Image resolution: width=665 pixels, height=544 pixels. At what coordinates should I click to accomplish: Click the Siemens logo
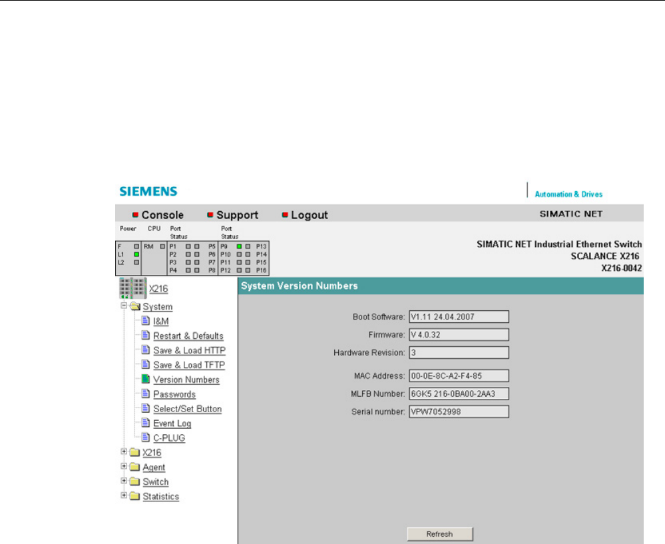pyautogui.click(x=148, y=191)
